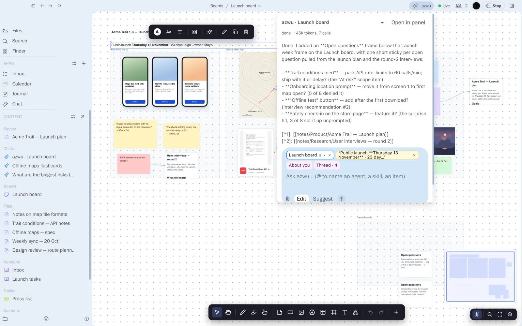522x326 pixels.
Task: Select the hand pan tool
Action: [228, 312]
